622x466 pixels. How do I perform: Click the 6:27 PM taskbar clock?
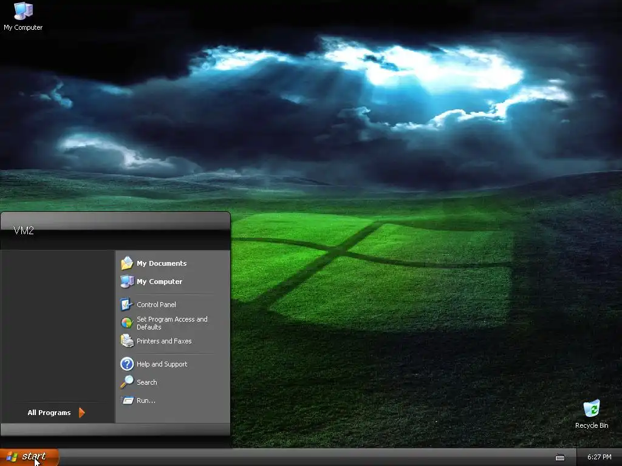click(599, 457)
